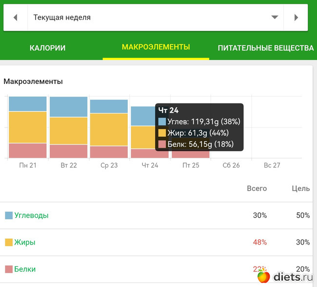
Task: Go to next week using right arrow
Action: click(x=296, y=18)
